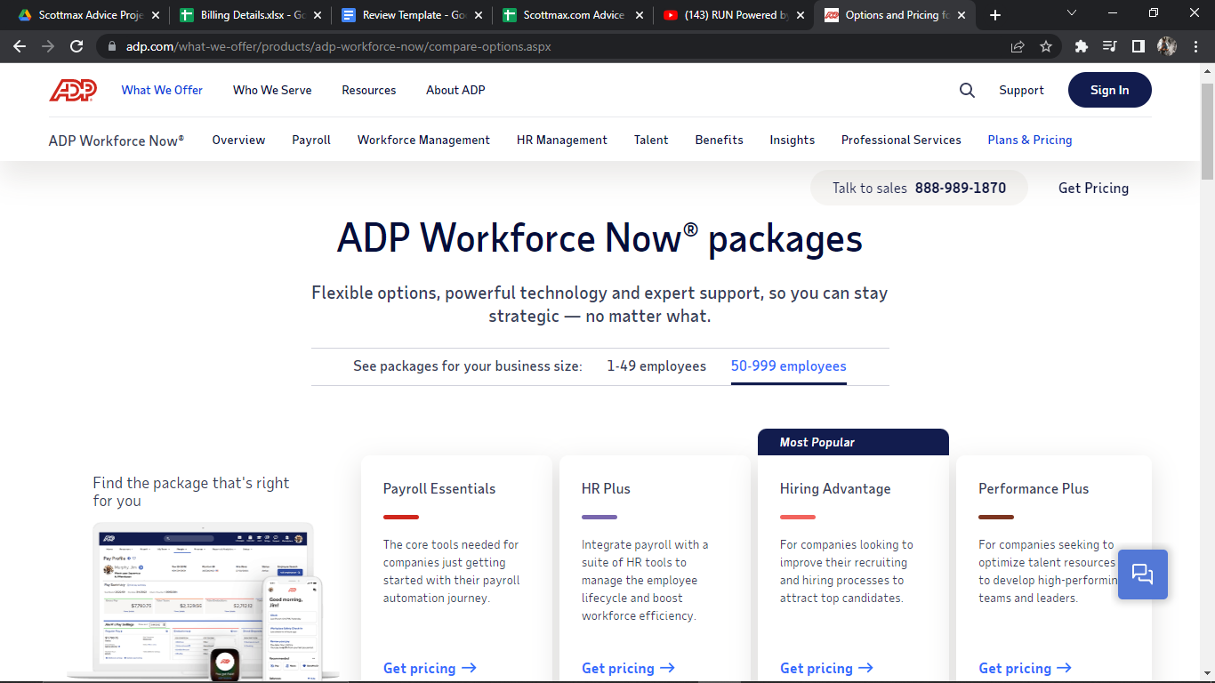
Task: Open the Chrome three-dot menu
Action: click(x=1195, y=46)
